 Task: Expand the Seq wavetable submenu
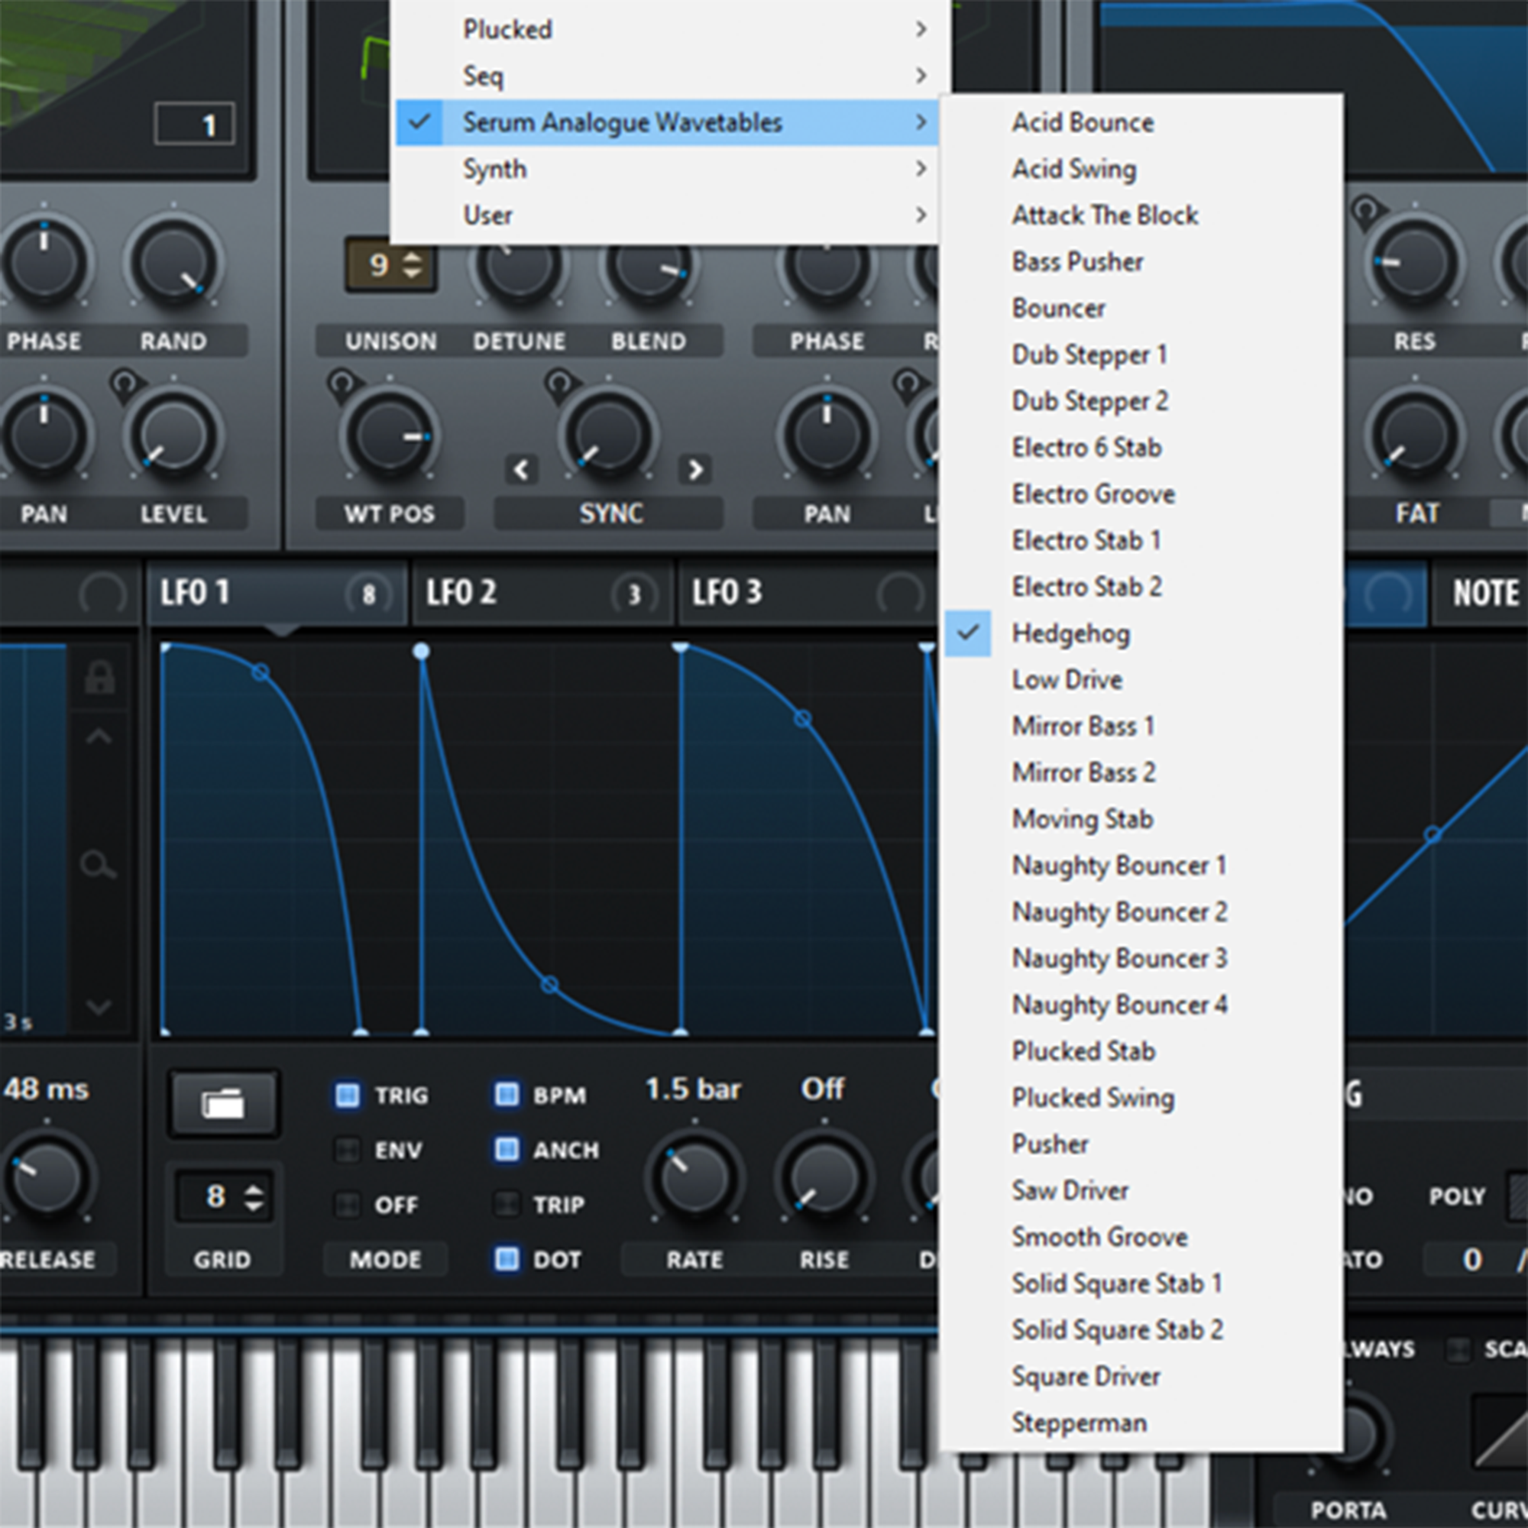click(x=667, y=76)
